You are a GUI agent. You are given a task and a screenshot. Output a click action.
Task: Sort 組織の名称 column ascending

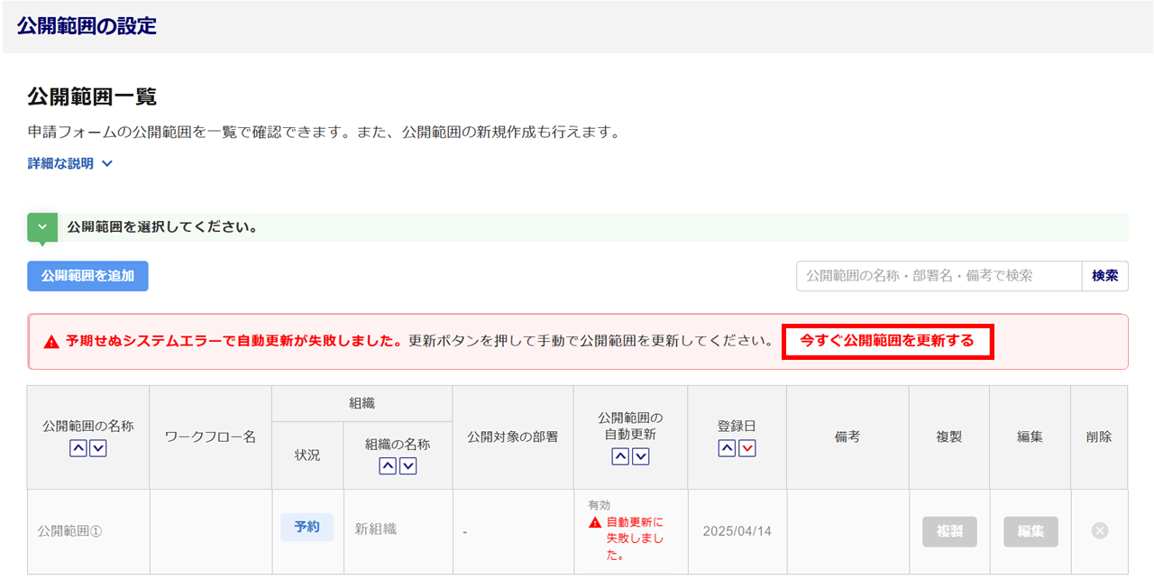pos(388,465)
